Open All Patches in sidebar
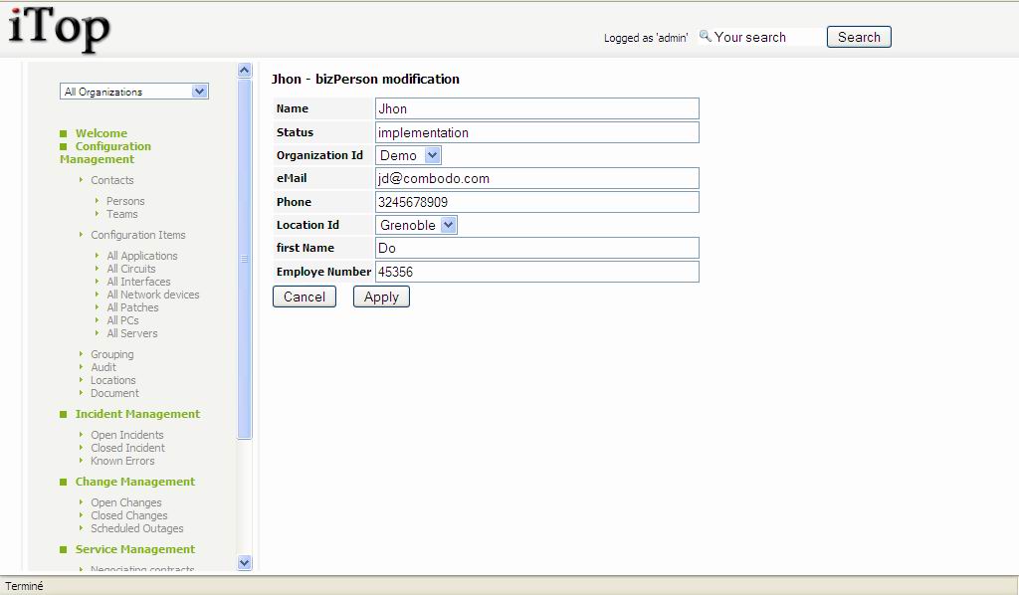The image size is (1019, 595). coord(132,307)
